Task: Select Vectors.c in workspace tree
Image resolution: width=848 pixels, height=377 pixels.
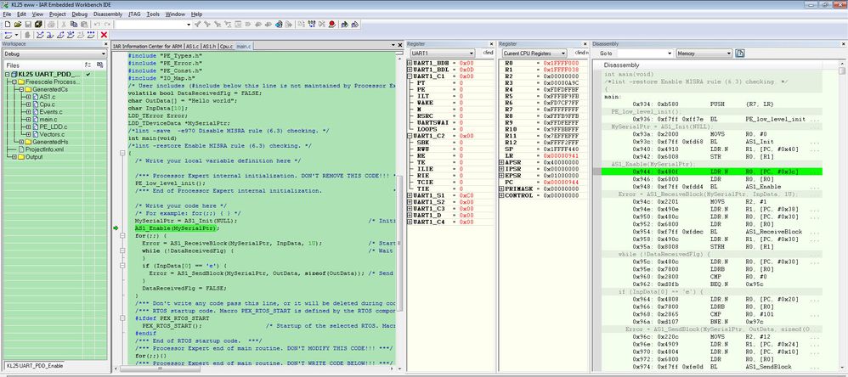Action: point(51,134)
